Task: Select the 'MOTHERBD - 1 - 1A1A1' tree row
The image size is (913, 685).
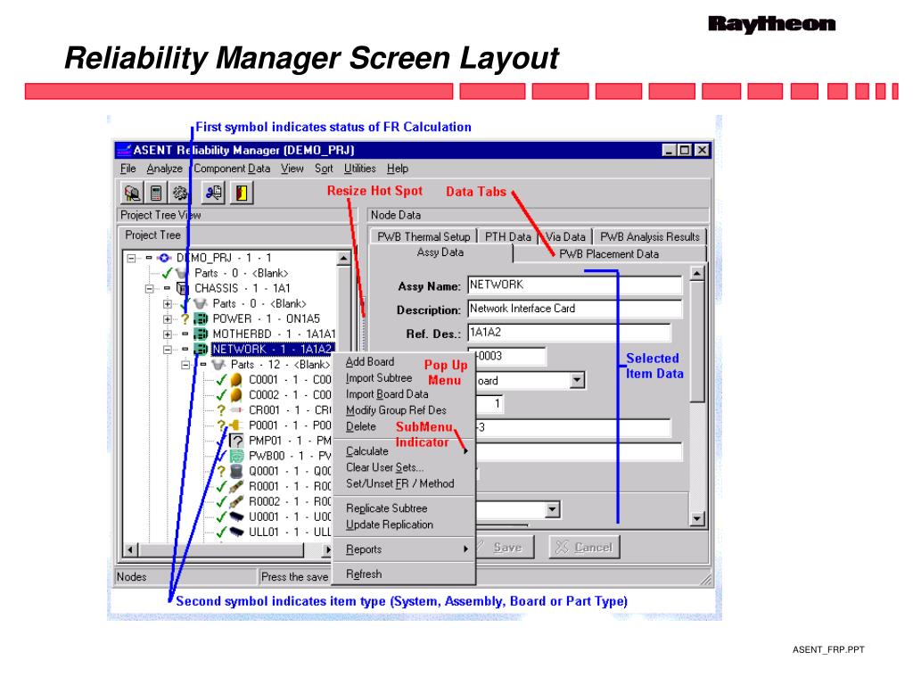Action: click(274, 334)
